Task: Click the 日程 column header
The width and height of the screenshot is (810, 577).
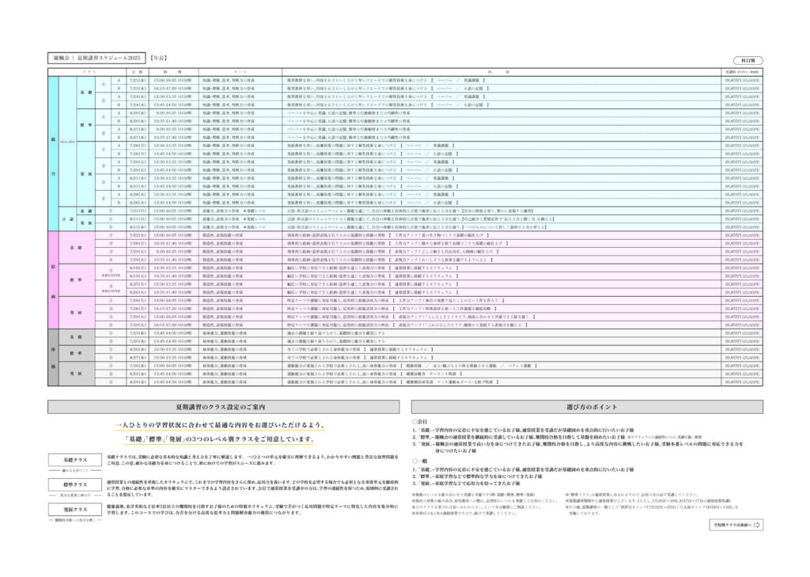Action: tap(138, 72)
